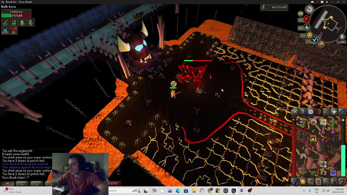The height and width of the screenshot is (195, 347).
Task: Switch to the Inventory backpack tab
Action: [x=319, y=112]
